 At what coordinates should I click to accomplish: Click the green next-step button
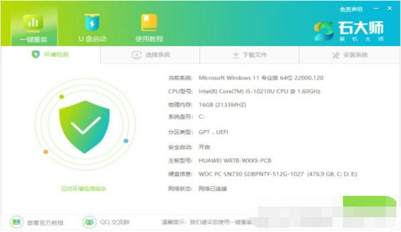tap(370, 201)
